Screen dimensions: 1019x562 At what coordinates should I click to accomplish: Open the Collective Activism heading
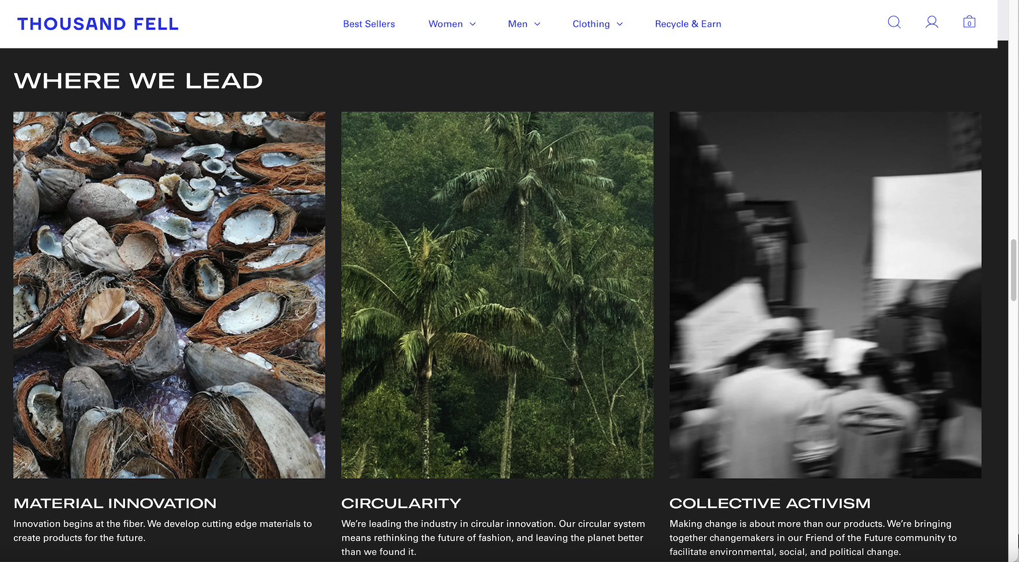coord(770,504)
